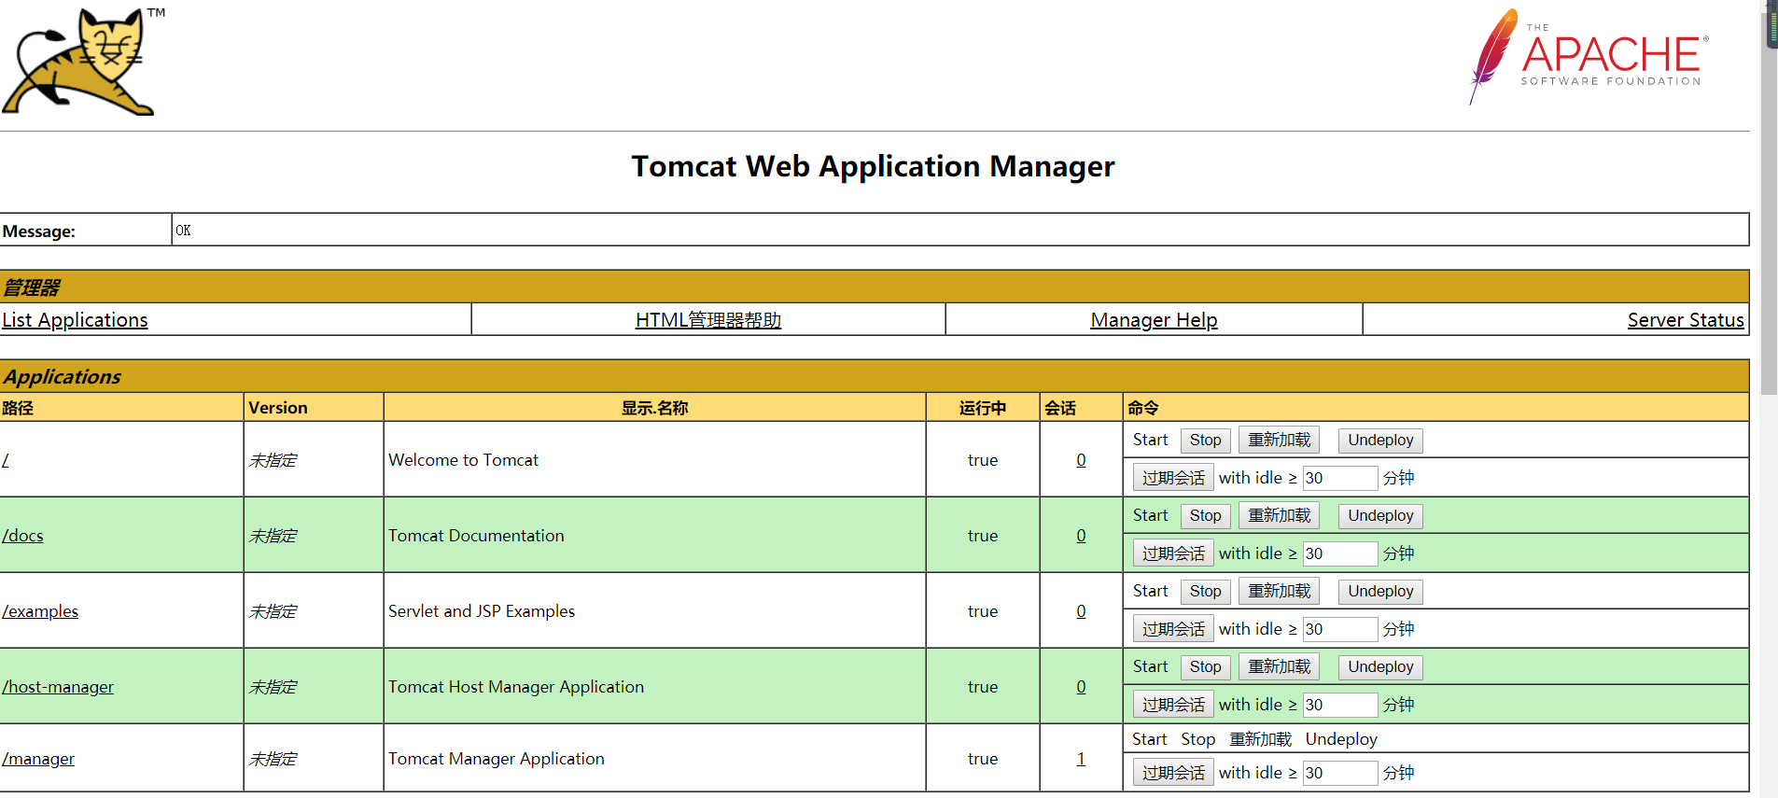
Task: Edit idle minutes field for /host-manager
Action: coord(1340,705)
